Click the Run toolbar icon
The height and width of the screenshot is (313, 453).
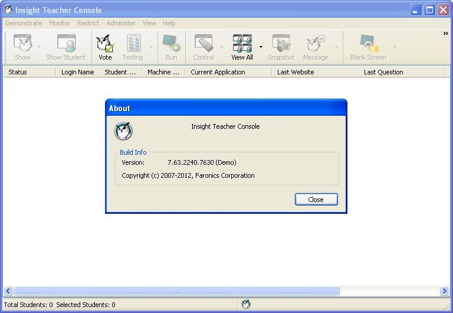coord(171,43)
